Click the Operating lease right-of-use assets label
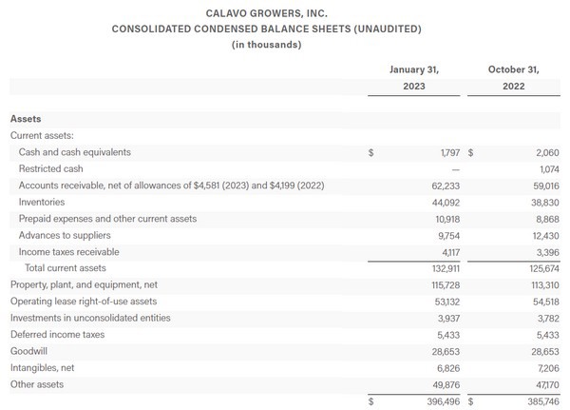Image resolution: width=570 pixels, height=410 pixels. (83, 302)
